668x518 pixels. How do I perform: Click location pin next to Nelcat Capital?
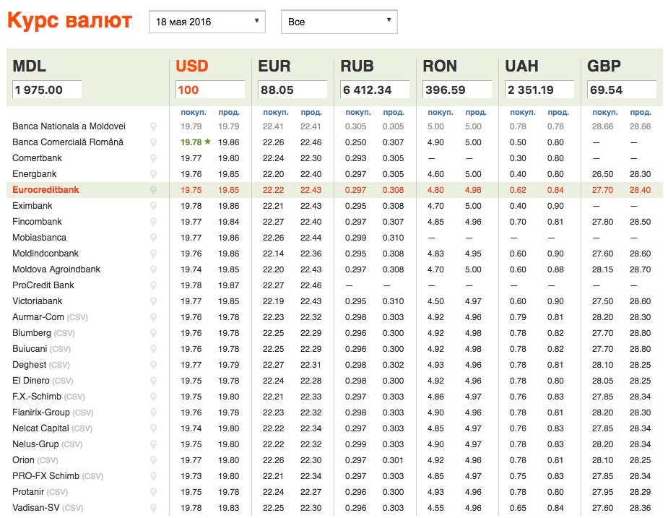click(153, 428)
